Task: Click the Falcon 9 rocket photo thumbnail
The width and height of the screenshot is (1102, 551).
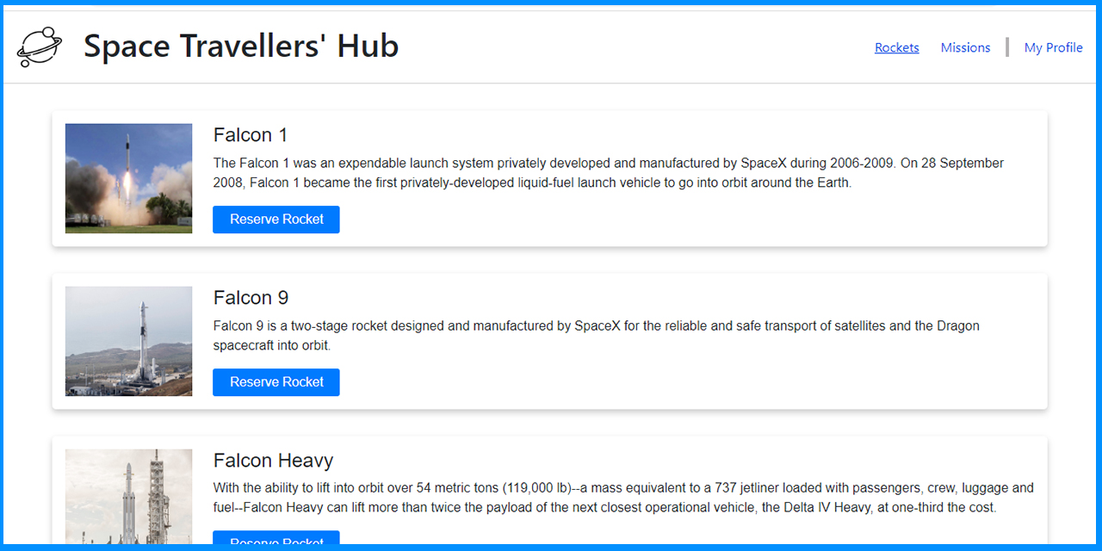Action: coord(128,341)
